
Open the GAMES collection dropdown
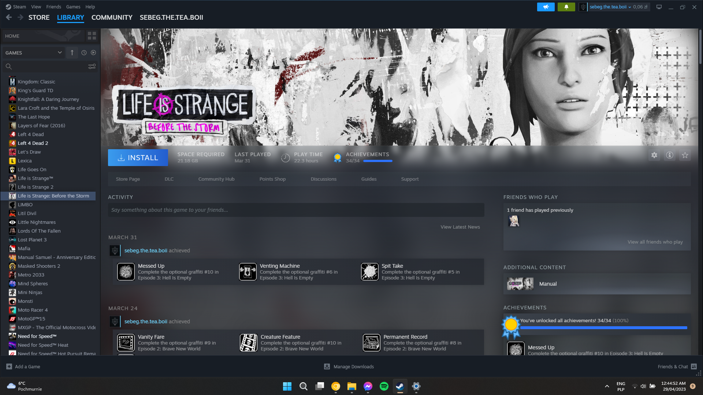[x=33, y=53]
